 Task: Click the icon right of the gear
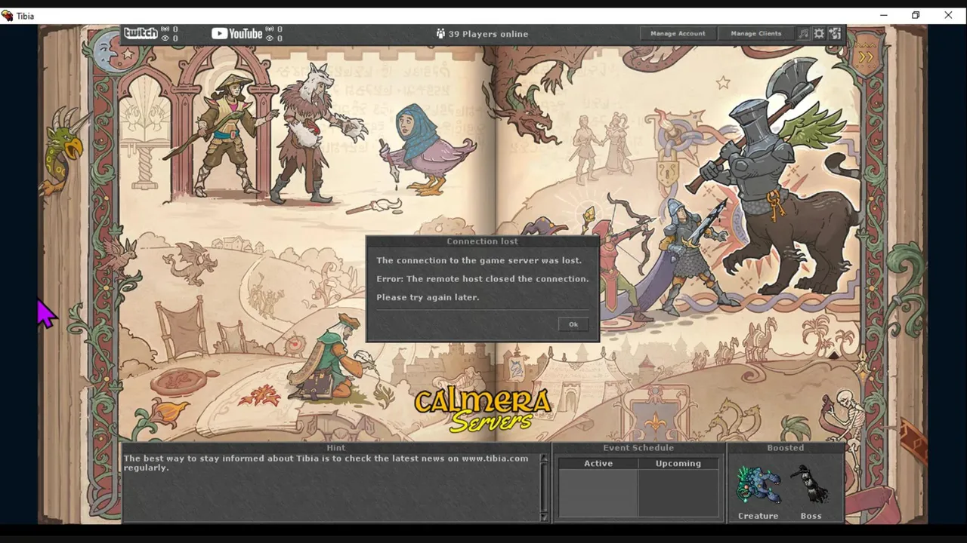(835, 33)
